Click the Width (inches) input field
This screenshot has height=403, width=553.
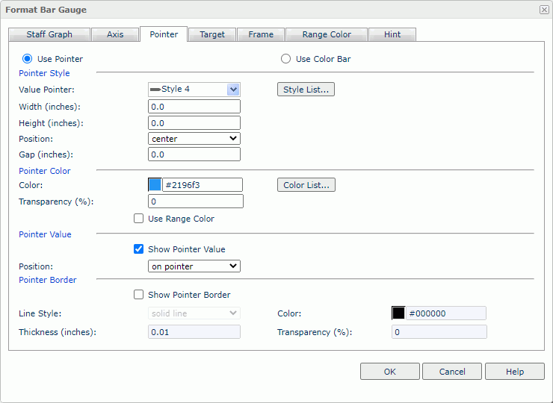point(194,107)
